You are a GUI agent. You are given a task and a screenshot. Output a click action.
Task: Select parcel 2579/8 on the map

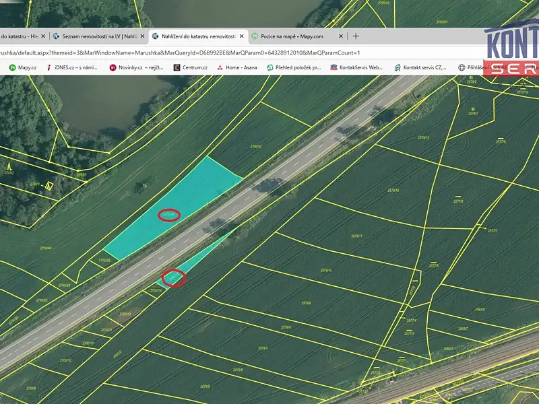point(286,327)
